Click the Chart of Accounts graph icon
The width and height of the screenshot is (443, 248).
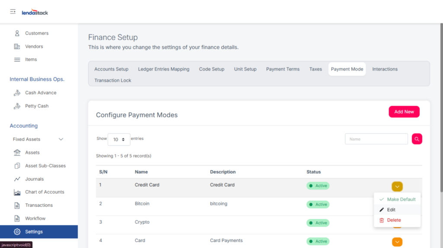[17, 192]
